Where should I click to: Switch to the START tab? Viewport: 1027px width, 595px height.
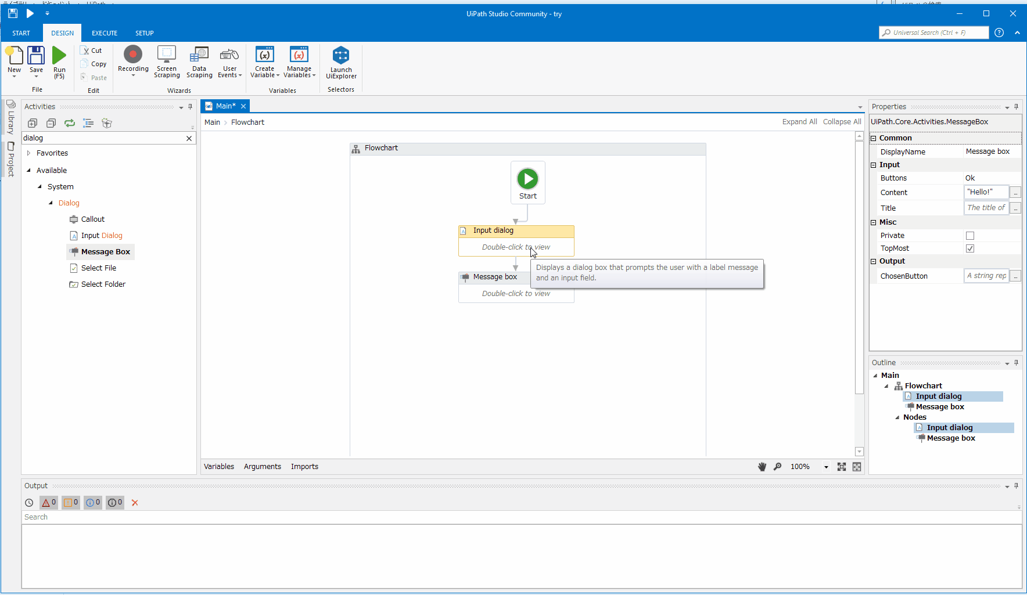click(21, 33)
